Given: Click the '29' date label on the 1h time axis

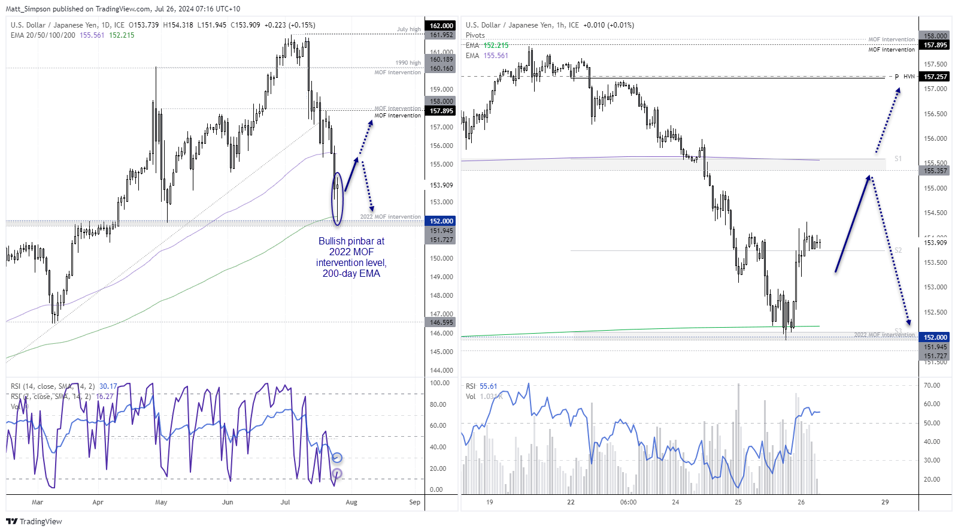Looking at the screenshot, I should pos(885,502).
